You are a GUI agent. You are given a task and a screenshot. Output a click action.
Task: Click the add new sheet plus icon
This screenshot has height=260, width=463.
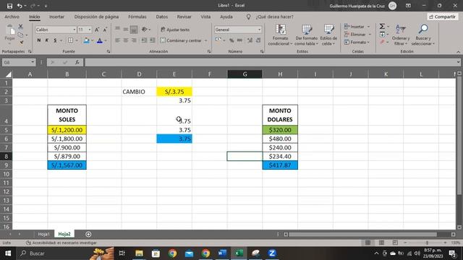tap(88, 234)
